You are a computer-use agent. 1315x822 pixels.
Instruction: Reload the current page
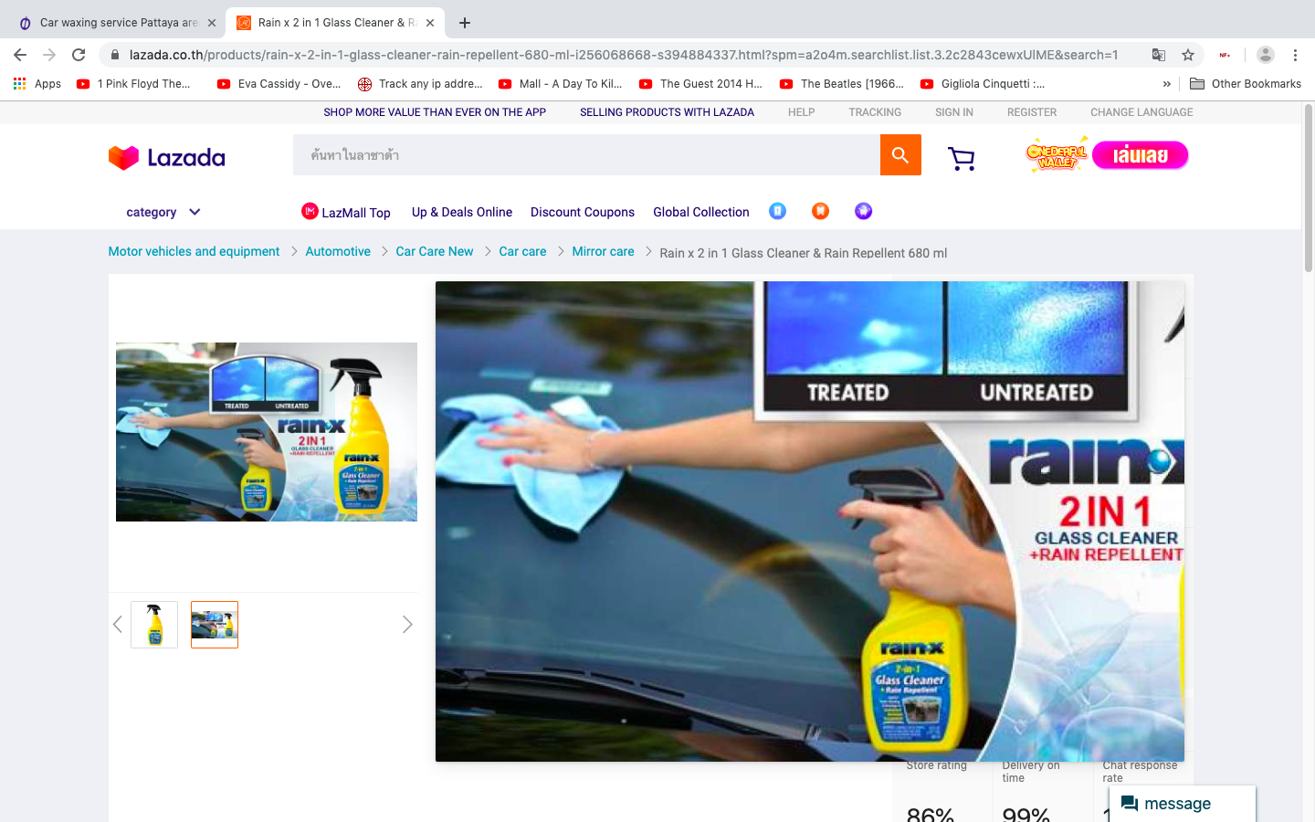[x=79, y=55]
